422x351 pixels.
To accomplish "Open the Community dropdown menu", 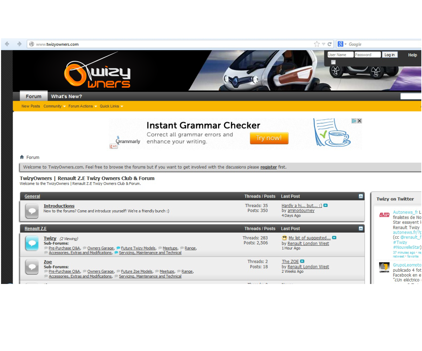I will 55,106.
